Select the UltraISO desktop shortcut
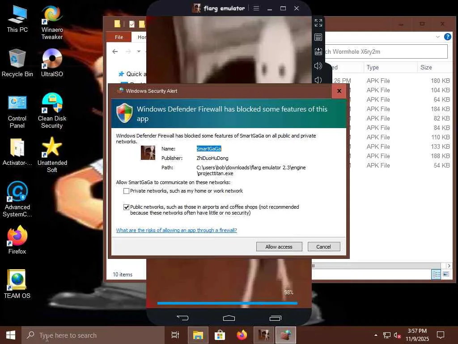This screenshot has width=458, height=344. pyautogui.click(x=52, y=63)
